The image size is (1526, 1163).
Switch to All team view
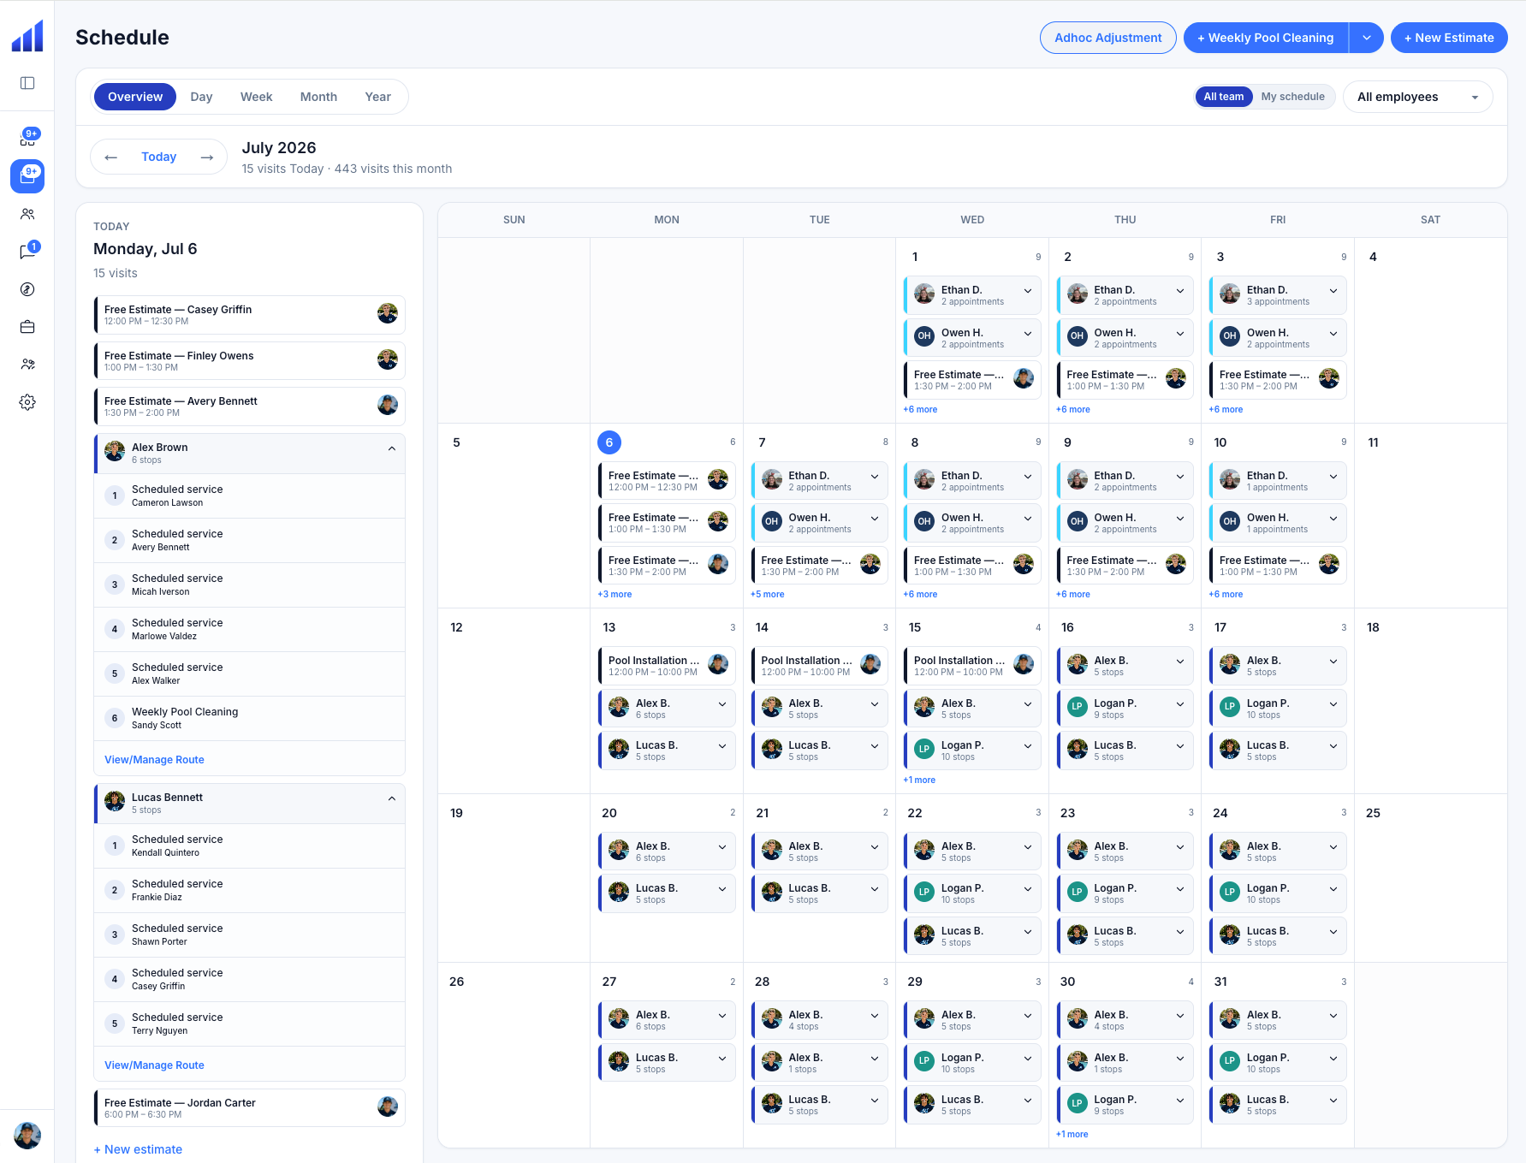tap(1223, 97)
